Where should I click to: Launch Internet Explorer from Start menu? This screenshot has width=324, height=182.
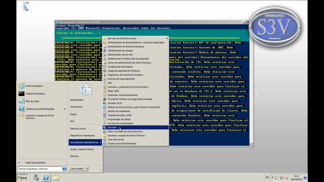[x=42, y=86]
